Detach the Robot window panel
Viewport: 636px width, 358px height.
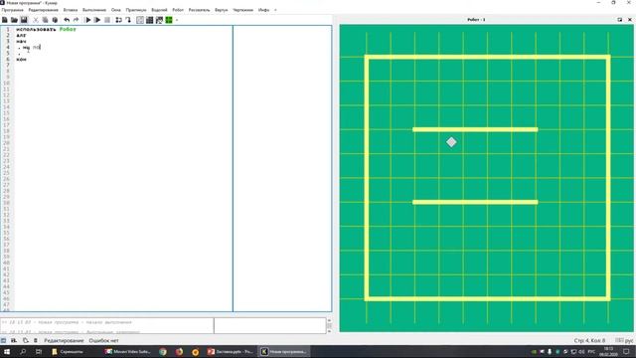(620, 20)
